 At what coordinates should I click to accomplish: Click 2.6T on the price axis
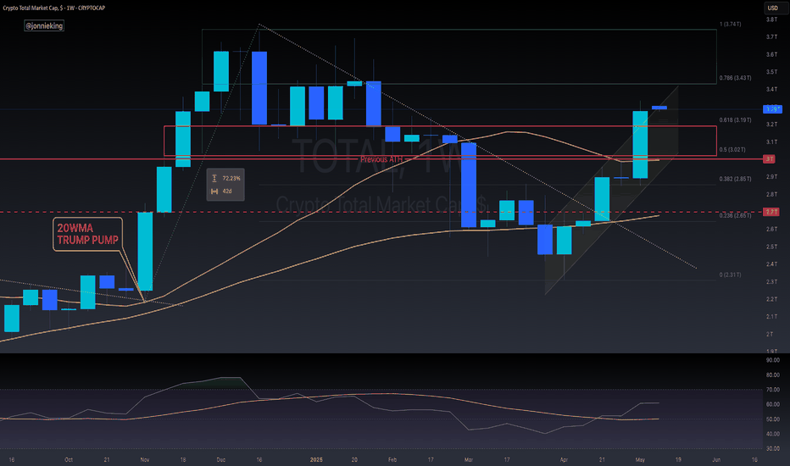coord(771,230)
